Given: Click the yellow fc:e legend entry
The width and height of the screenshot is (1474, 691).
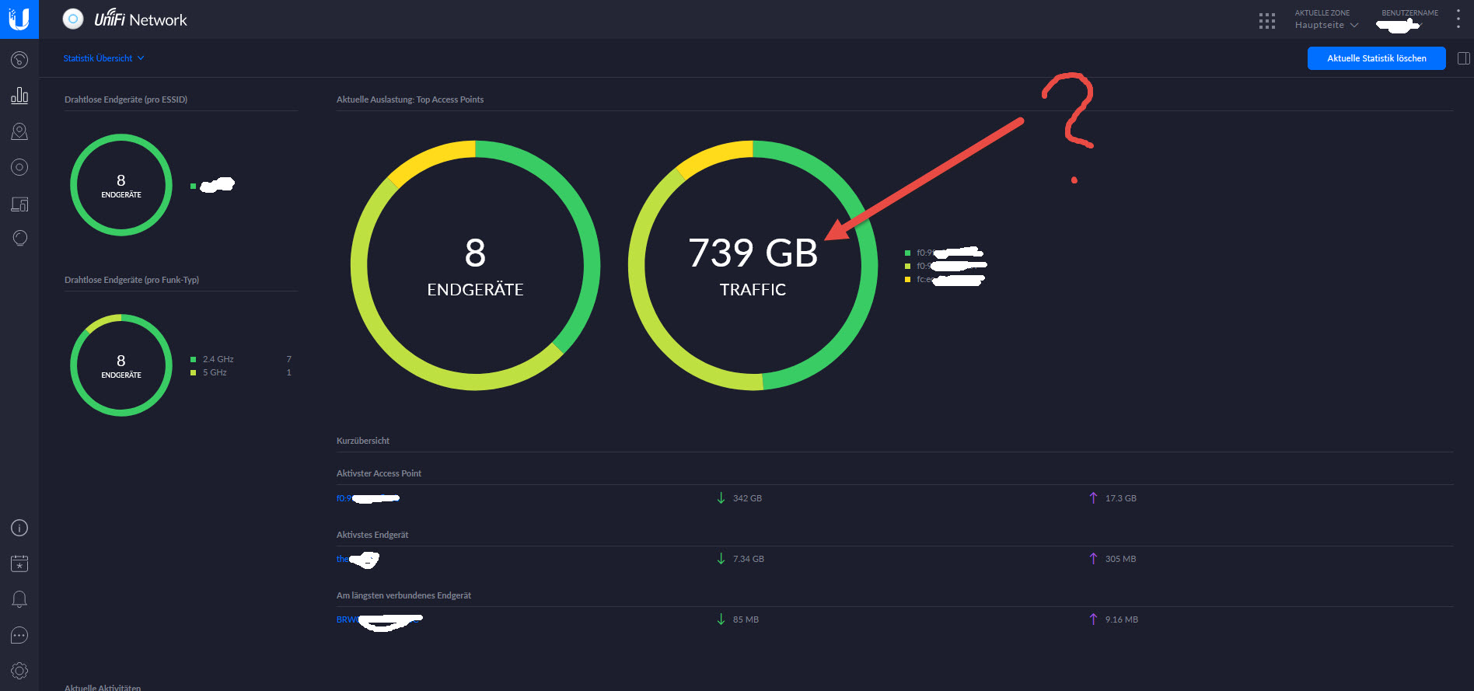Looking at the screenshot, I should coord(945,279).
